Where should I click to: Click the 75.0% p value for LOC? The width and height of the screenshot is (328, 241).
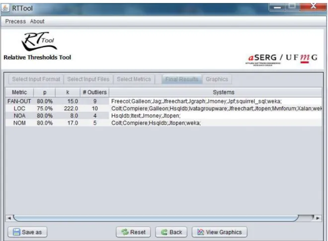pos(45,109)
